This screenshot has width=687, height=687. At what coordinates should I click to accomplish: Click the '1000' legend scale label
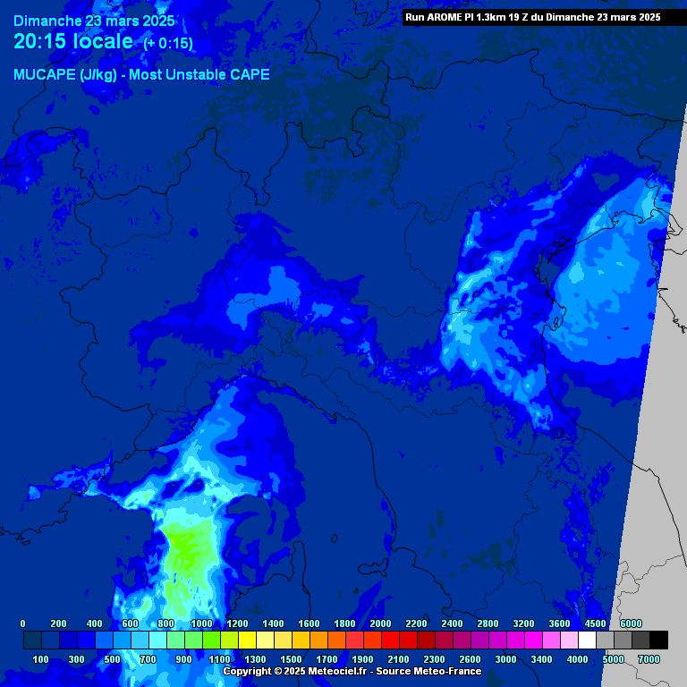pyautogui.click(x=202, y=623)
